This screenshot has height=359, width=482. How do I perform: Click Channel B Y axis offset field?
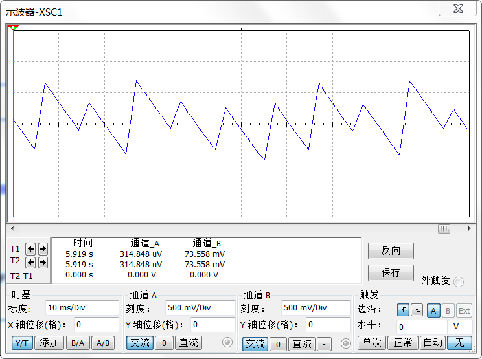pyautogui.click(x=328, y=325)
